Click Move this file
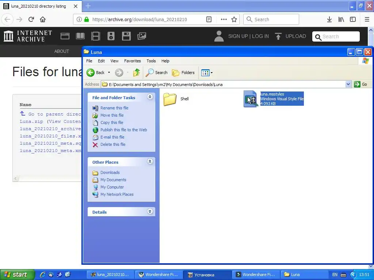This screenshot has height=280, width=374. point(112,115)
